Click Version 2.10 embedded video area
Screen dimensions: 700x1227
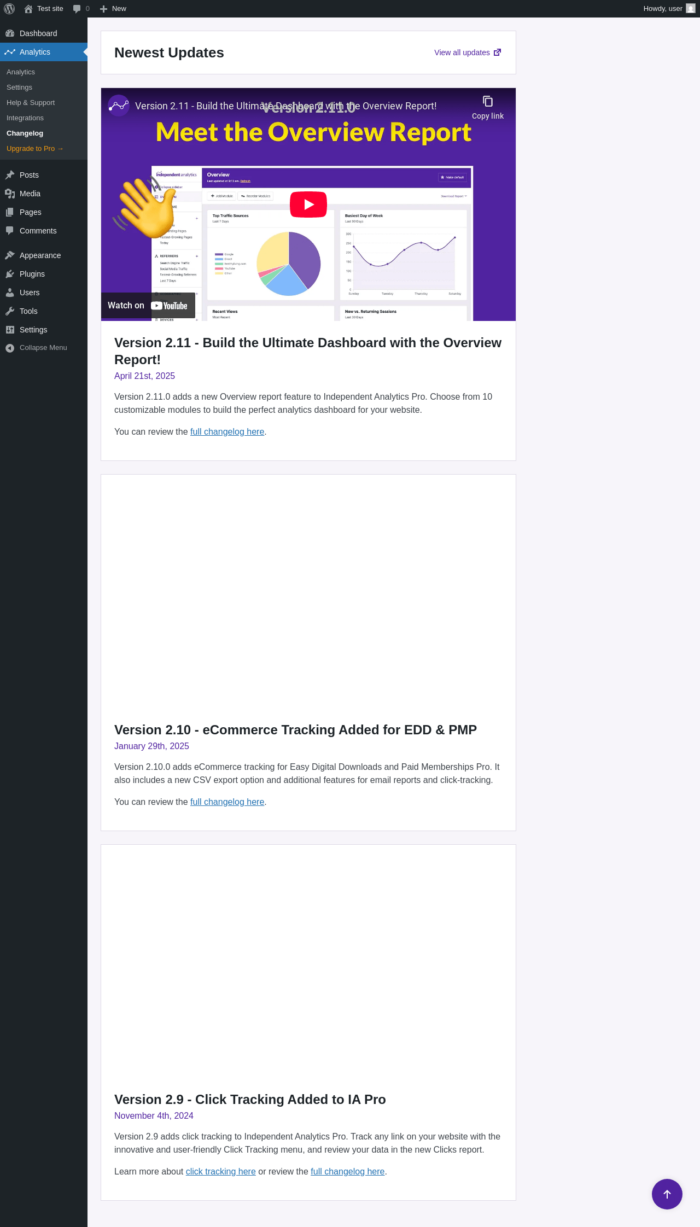click(308, 591)
